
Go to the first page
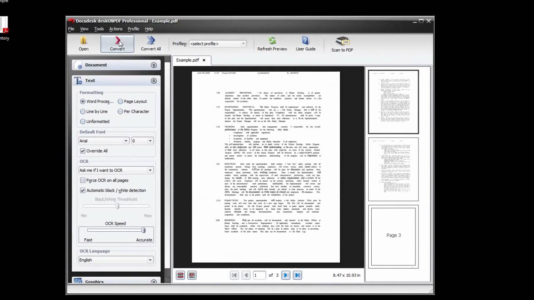pyautogui.click(x=234, y=275)
